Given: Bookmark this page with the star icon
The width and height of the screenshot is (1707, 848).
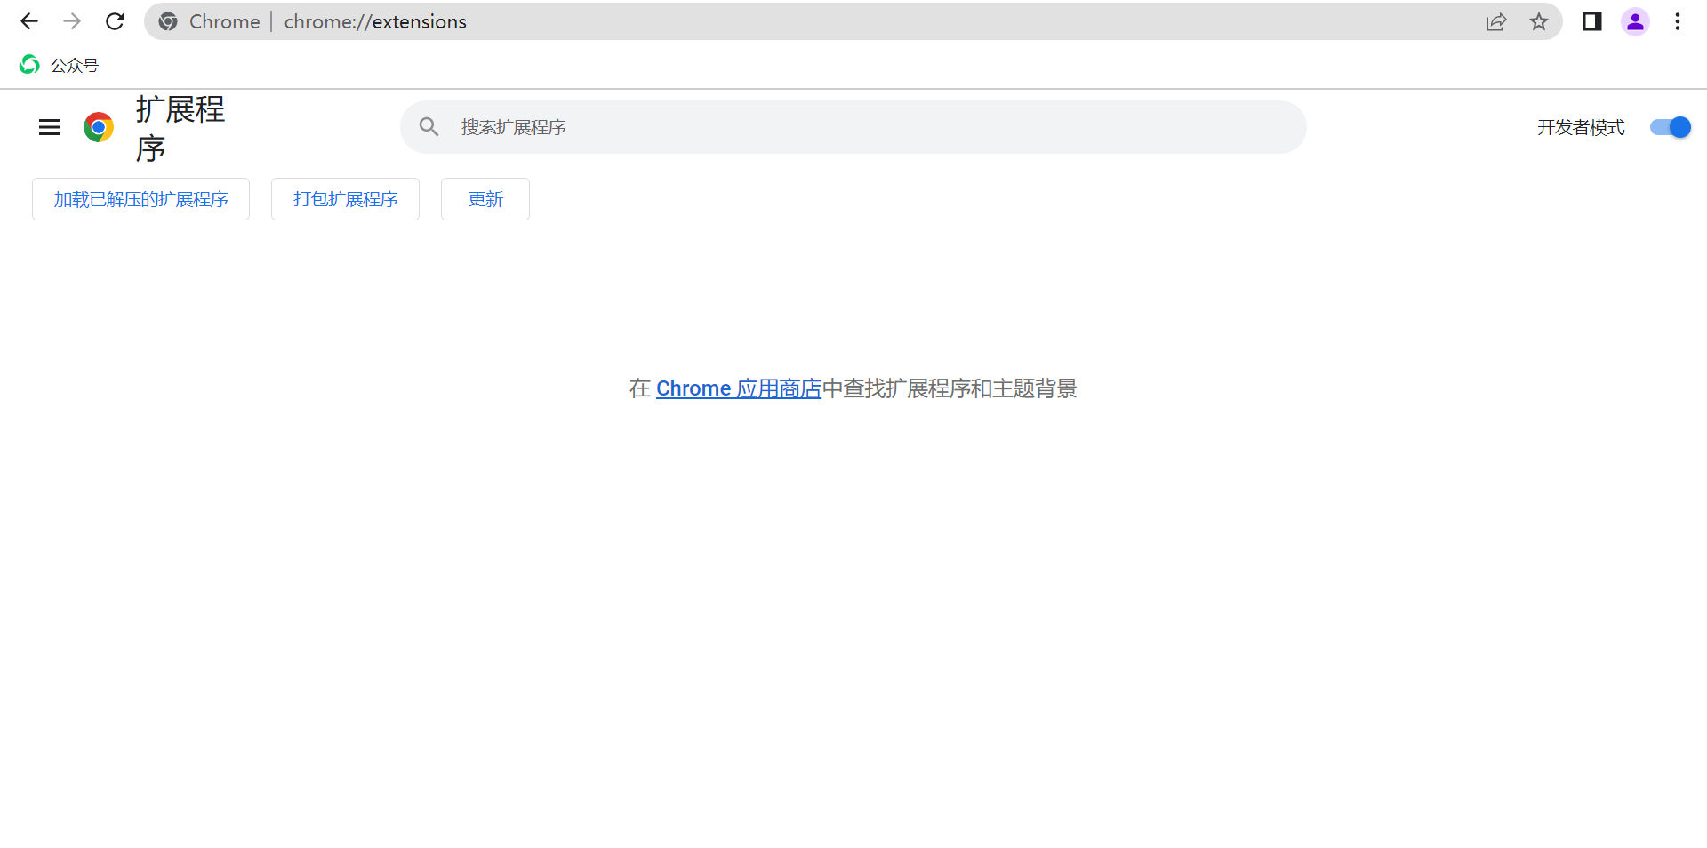Looking at the screenshot, I should coord(1539,21).
